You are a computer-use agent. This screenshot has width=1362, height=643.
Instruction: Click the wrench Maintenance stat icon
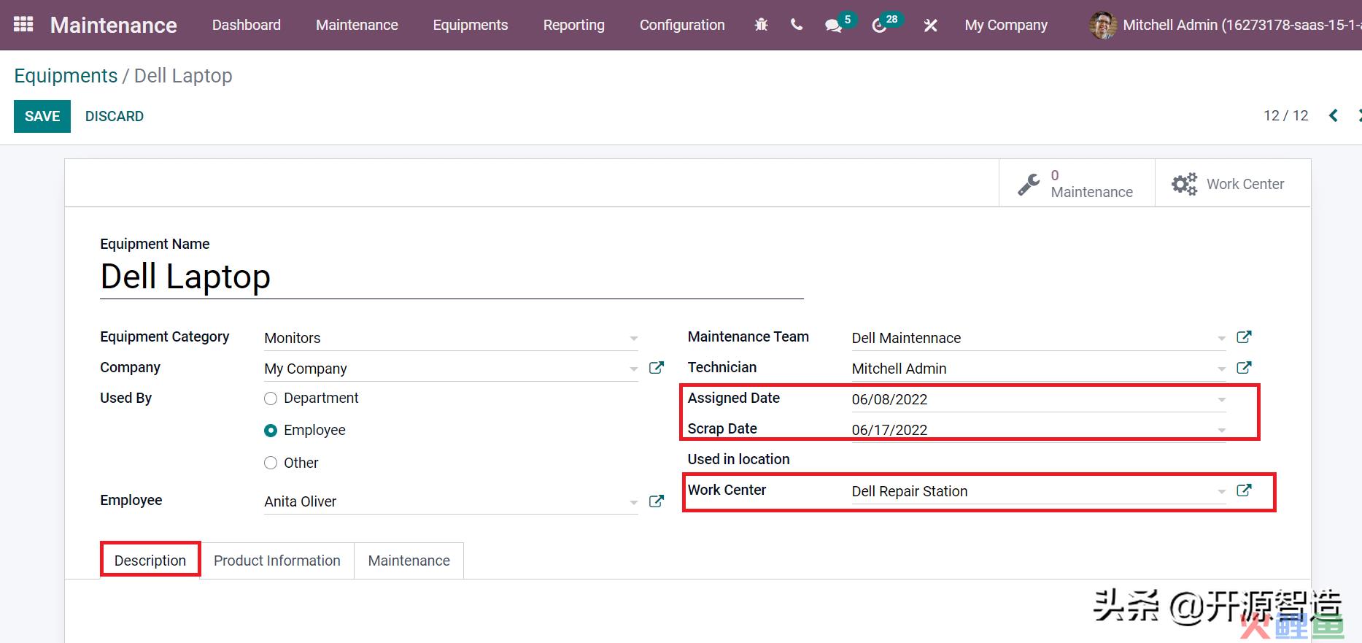[x=1029, y=184]
